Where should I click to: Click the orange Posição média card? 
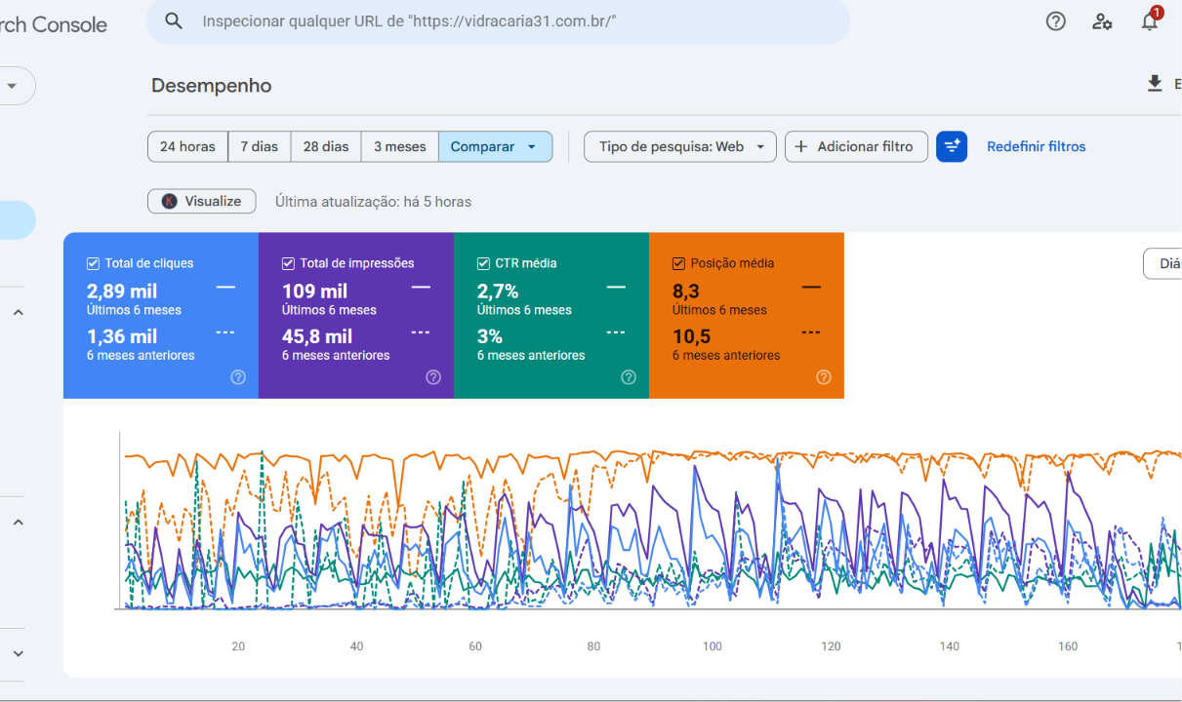[x=747, y=315]
